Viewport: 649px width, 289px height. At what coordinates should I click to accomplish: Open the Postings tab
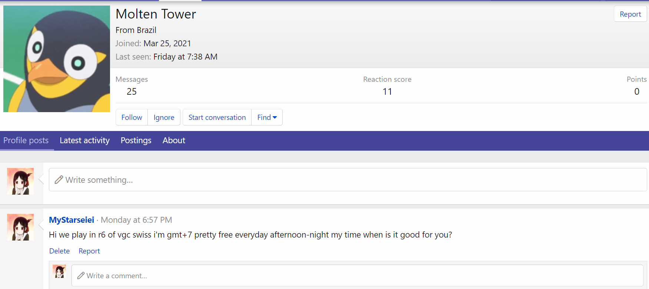(x=136, y=141)
